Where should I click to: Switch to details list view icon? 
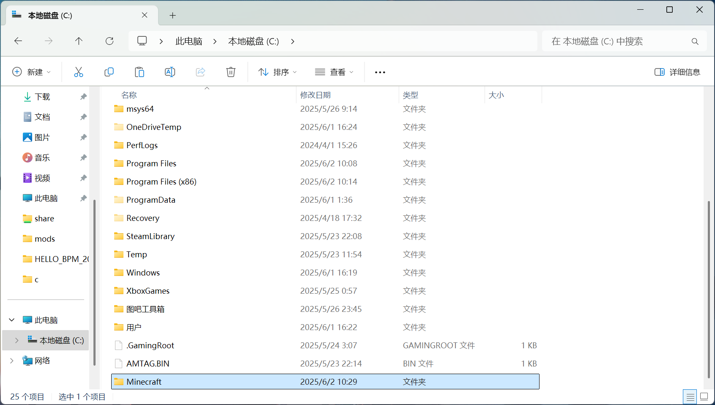[x=690, y=397]
